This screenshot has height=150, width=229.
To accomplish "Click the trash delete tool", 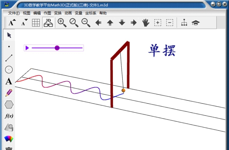I will click(9, 149).
